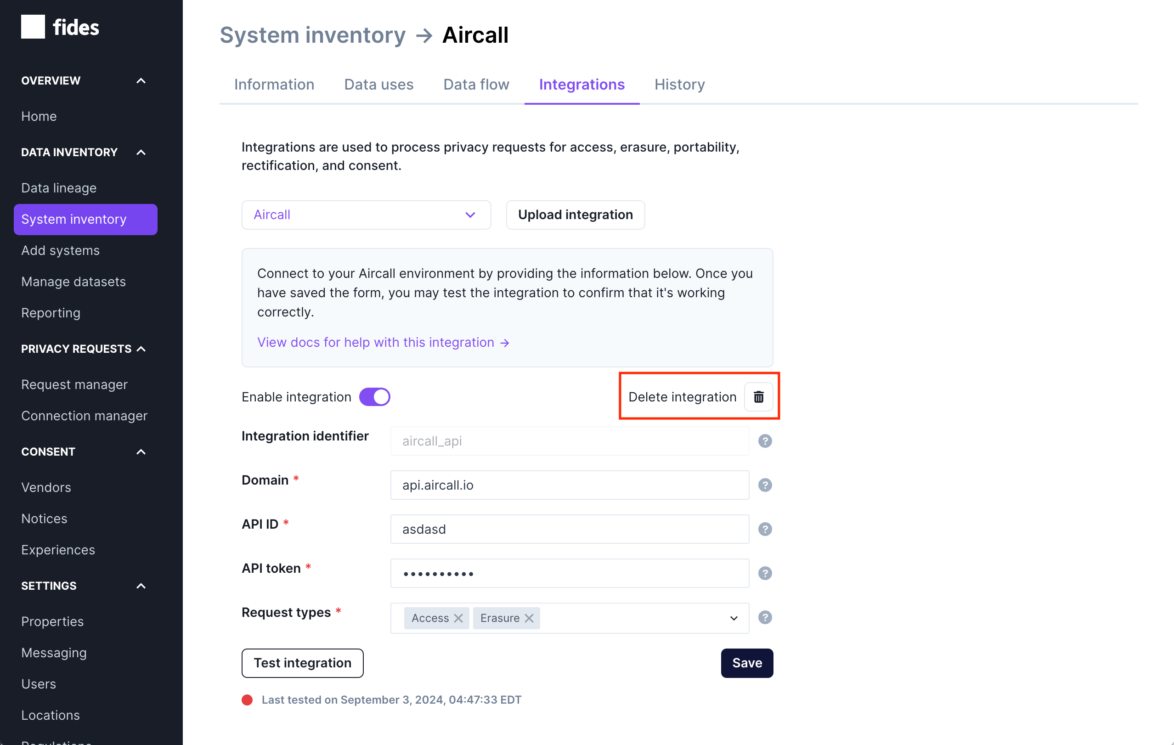Remove Access tag from Request types
1174x745 pixels.
458,618
